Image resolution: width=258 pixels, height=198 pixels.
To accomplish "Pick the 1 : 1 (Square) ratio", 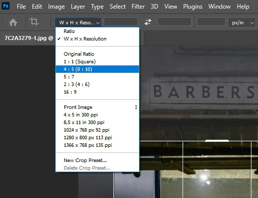I will tap(98, 62).
